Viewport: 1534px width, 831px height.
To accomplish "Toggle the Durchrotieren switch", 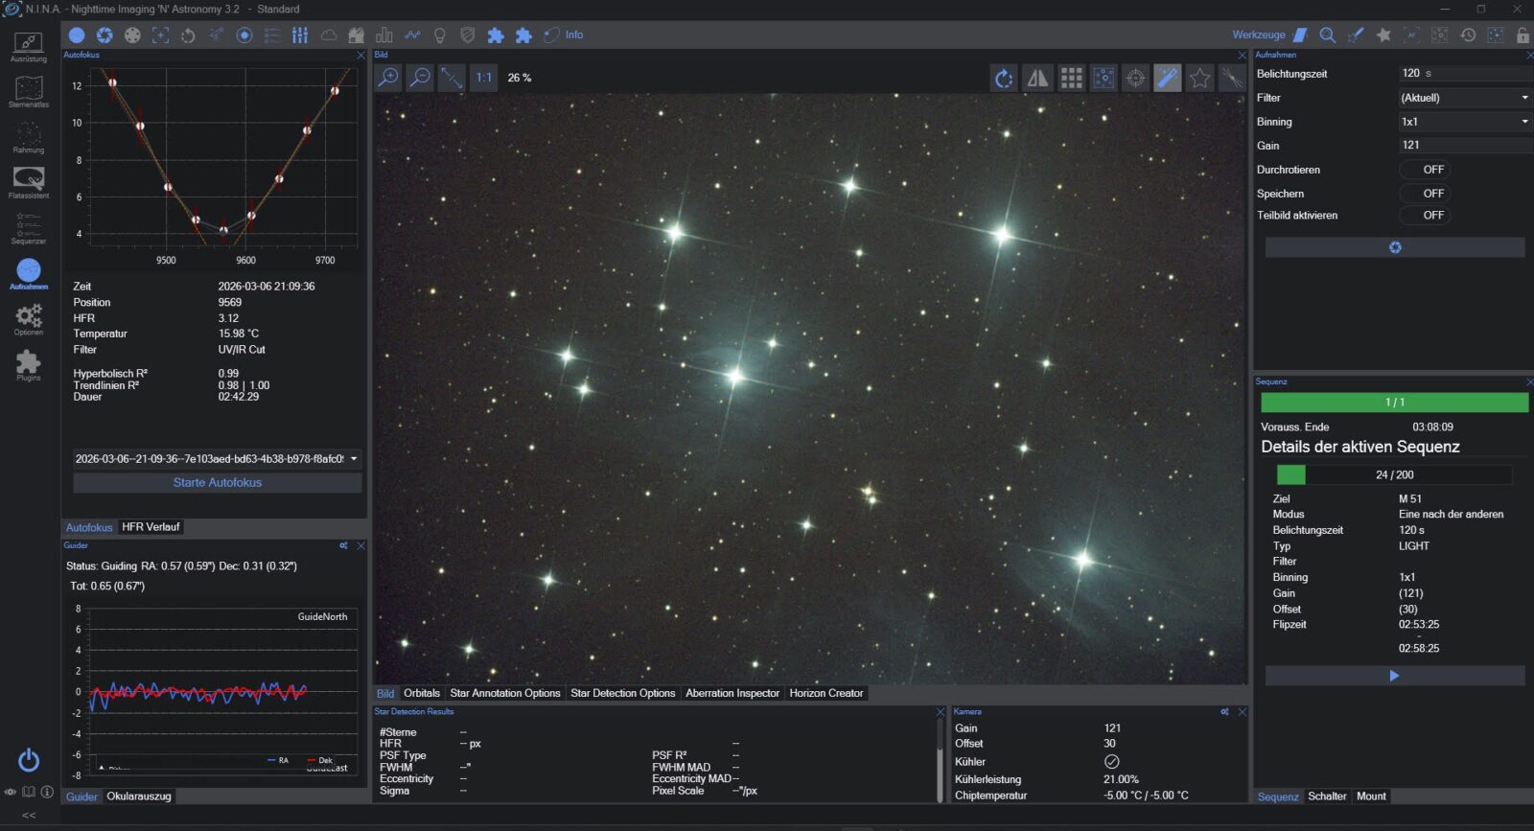I will (1425, 170).
